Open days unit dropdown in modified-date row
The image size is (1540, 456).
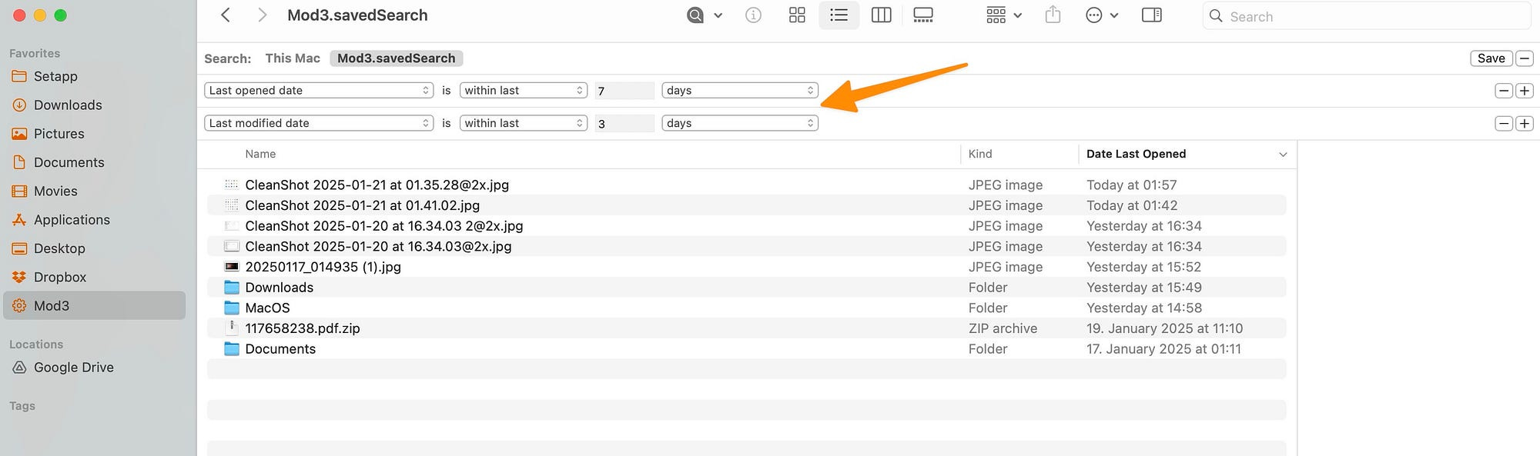[740, 123]
